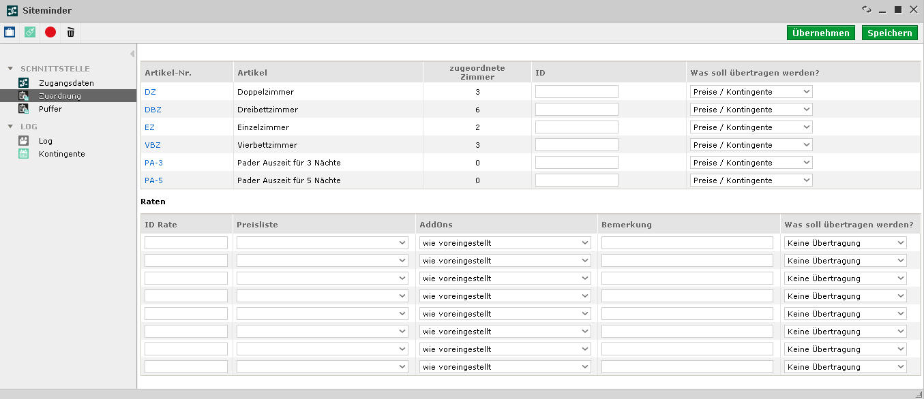Open Kontingente in the sidebar
Image resolution: width=924 pixels, height=399 pixels.
(x=62, y=154)
